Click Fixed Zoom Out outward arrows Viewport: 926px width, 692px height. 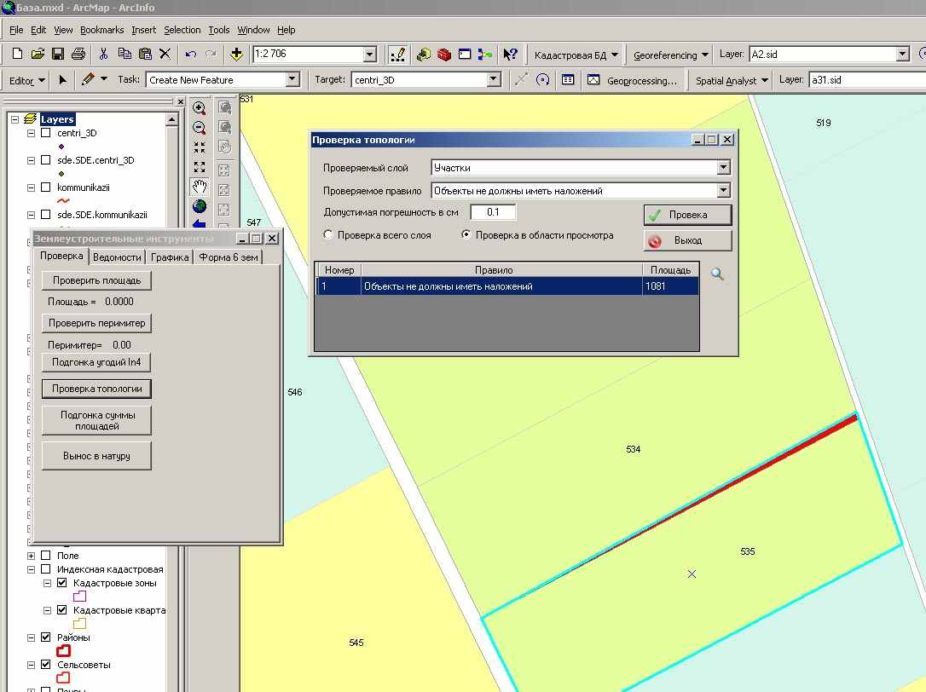click(x=199, y=167)
